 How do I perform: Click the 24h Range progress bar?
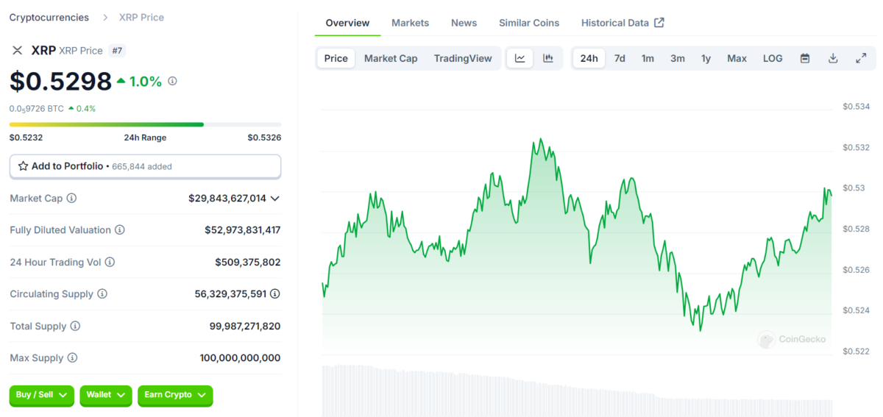[145, 124]
